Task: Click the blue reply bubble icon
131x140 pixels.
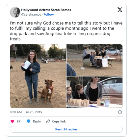Action: point(29,121)
